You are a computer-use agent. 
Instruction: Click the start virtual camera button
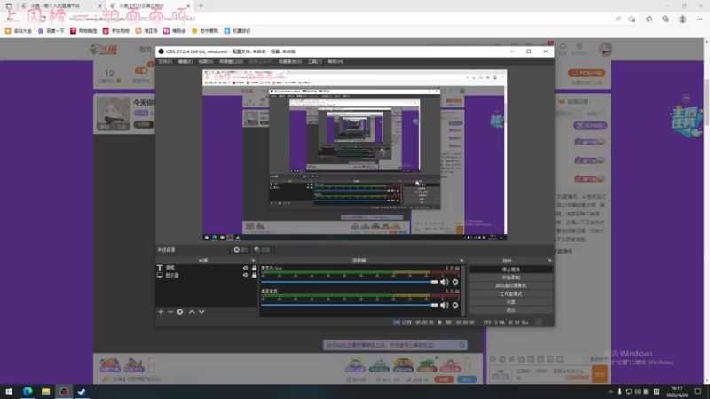pyautogui.click(x=511, y=286)
